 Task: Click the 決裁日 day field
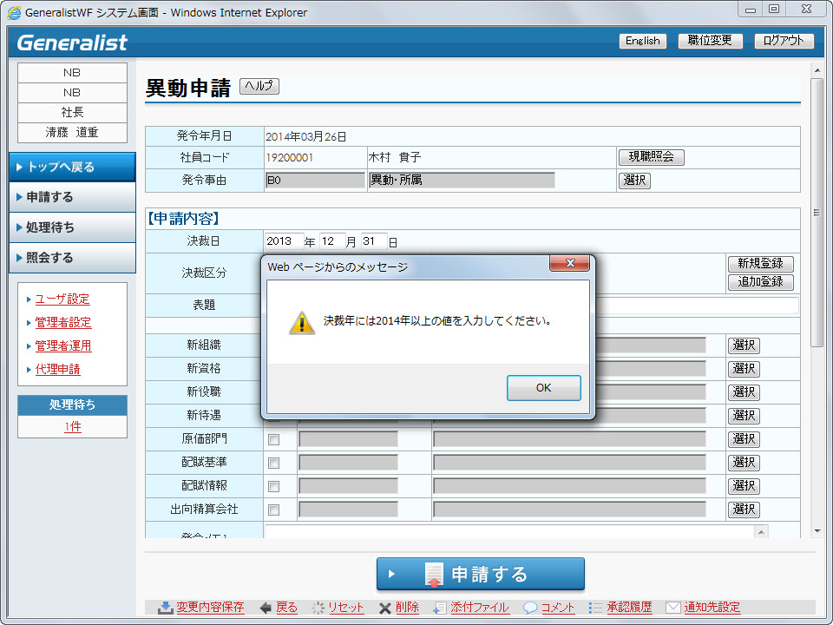click(x=374, y=241)
